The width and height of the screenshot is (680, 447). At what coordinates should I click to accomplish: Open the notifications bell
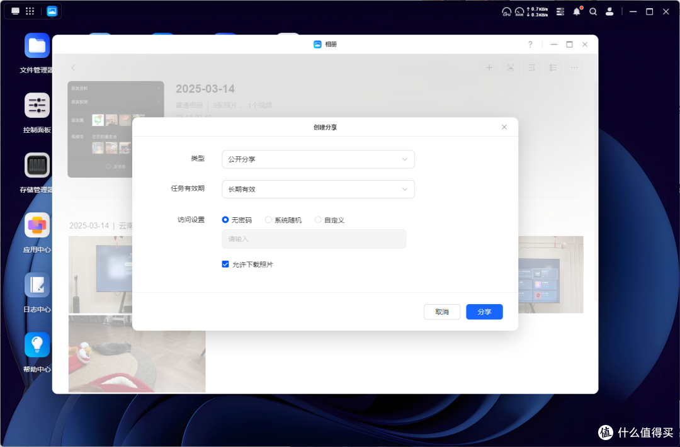click(x=577, y=12)
